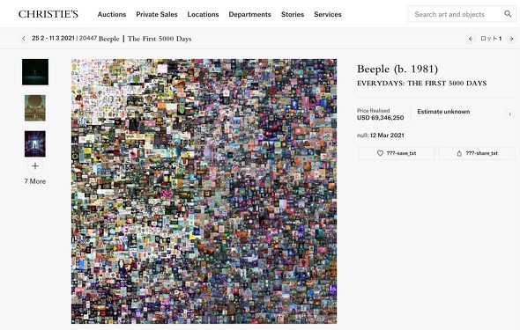Click the Christie's logo
The image size is (520, 330).
[x=48, y=14]
